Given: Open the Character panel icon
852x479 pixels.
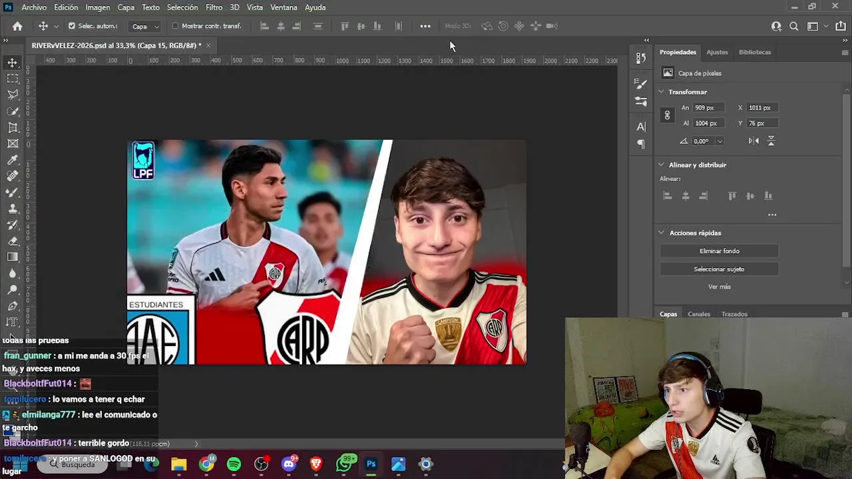Looking at the screenshot, I should click(641, 126).
